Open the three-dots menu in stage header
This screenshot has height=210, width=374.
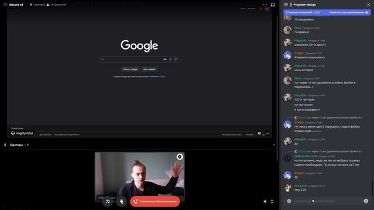pos(265,5)
